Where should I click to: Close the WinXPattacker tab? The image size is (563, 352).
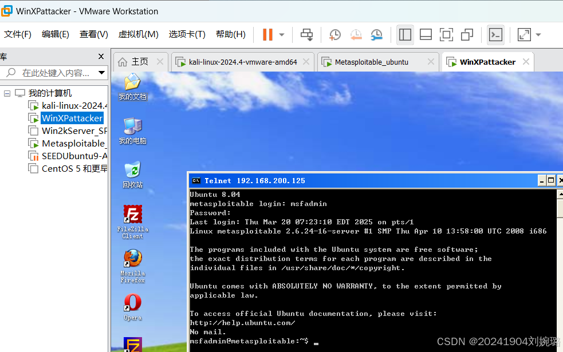(526, 62)
